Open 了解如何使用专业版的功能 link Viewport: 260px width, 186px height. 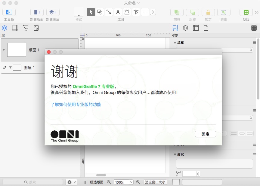(76, 105)
